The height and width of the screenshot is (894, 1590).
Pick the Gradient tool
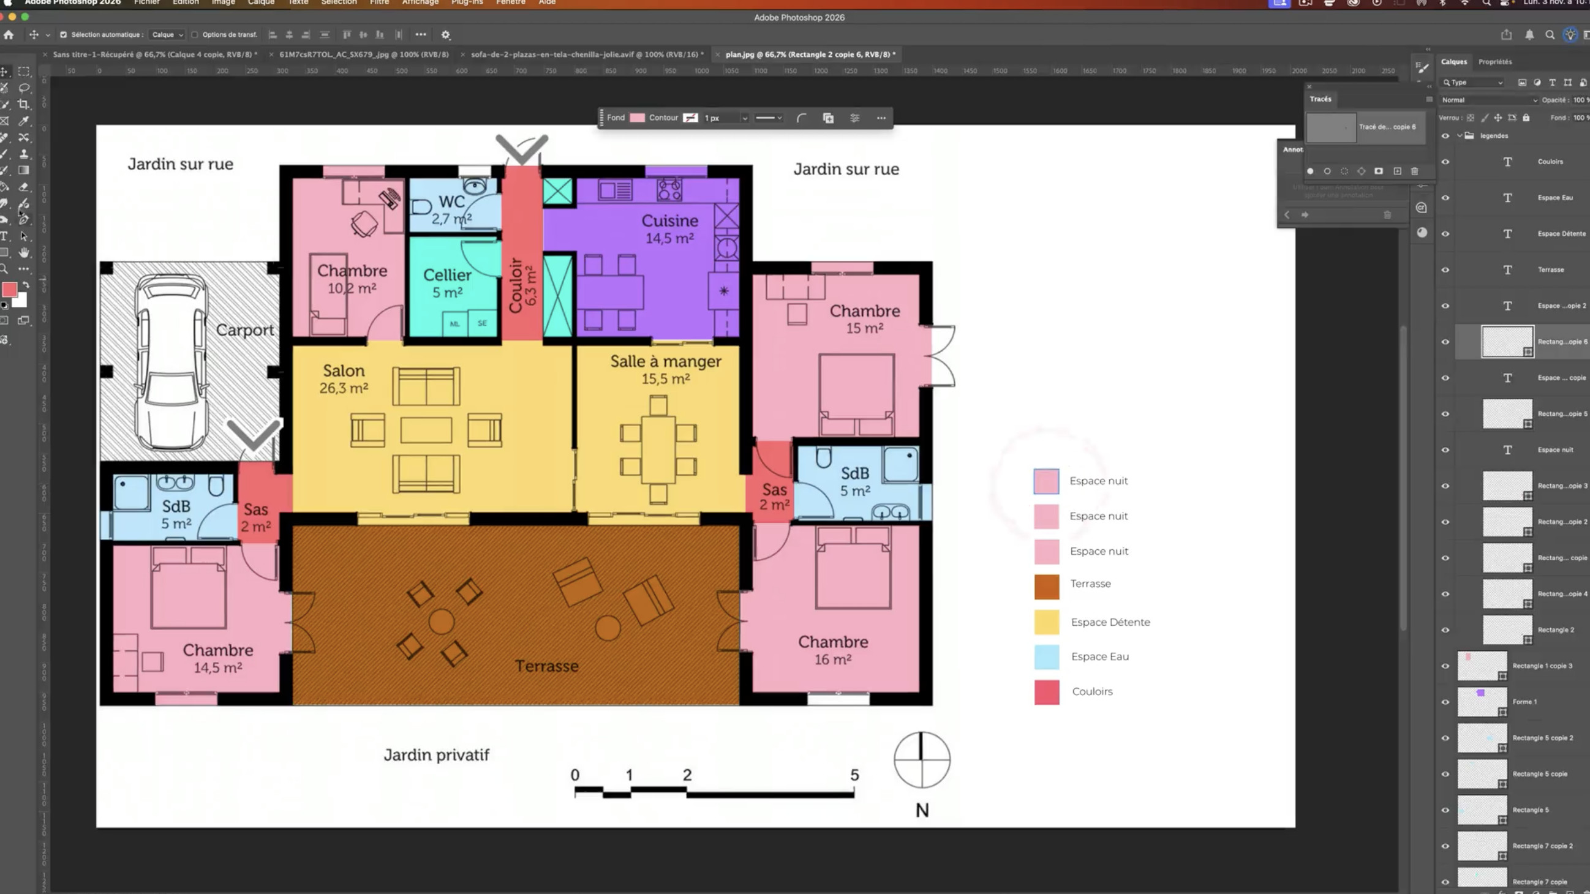coord(23,170)
